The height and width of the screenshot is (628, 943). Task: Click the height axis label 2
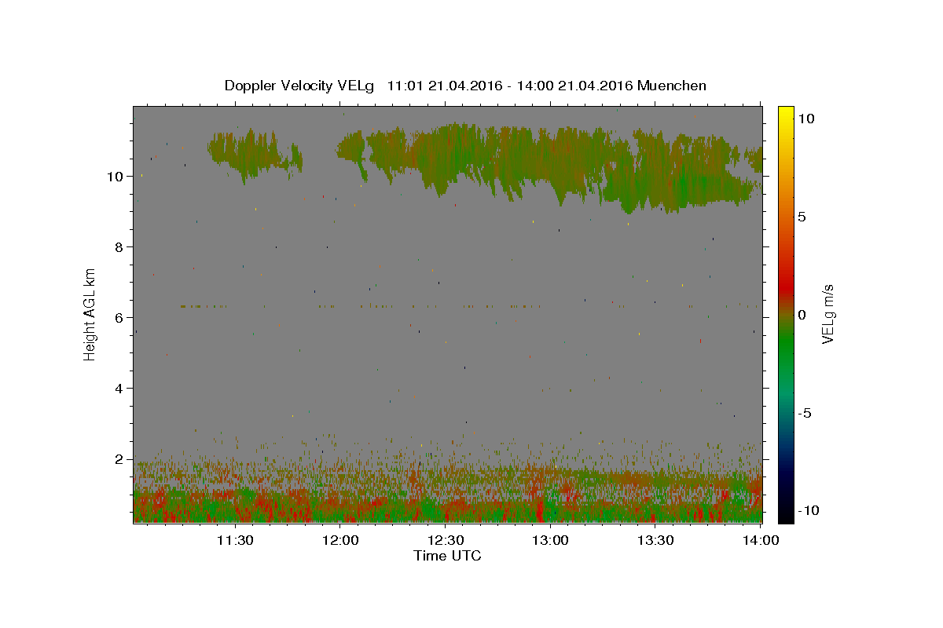(x=119, y=459)
